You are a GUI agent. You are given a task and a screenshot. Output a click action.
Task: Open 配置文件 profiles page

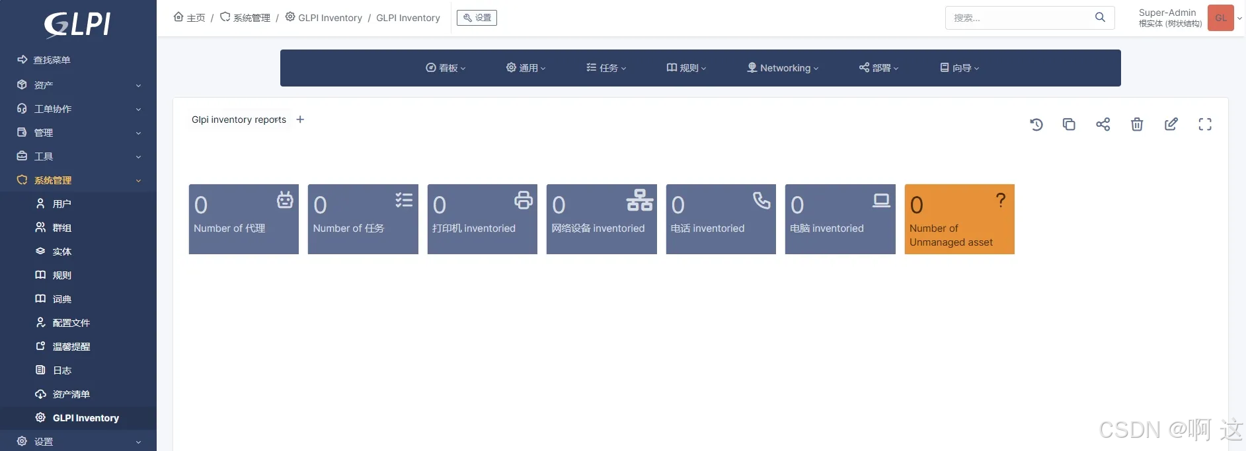(78, 323)
